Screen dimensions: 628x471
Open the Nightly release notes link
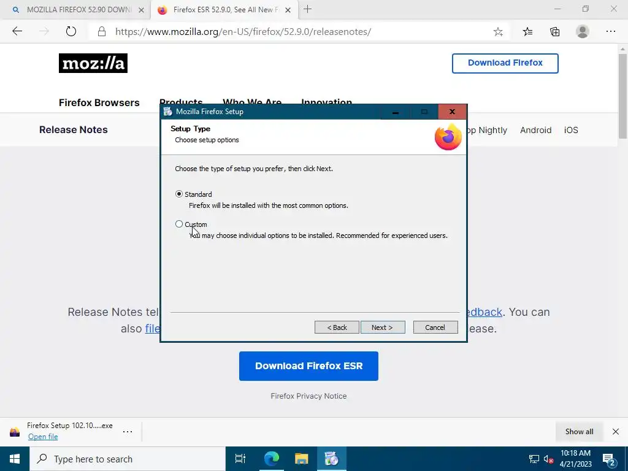point(492,130)
